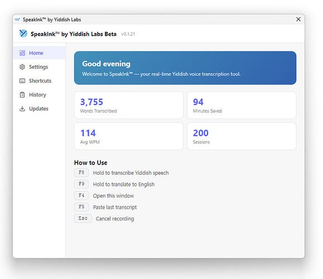Go to the Settings page
The height and width of the screenshot is (279, 323).
point(40,67)
